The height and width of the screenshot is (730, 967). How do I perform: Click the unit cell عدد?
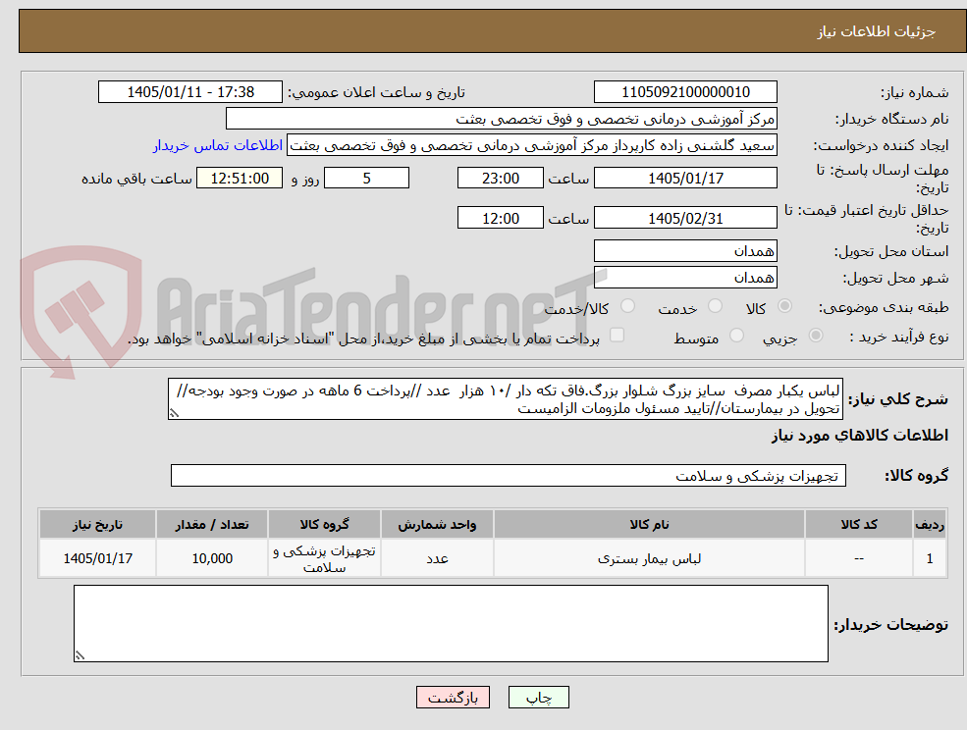437,558
